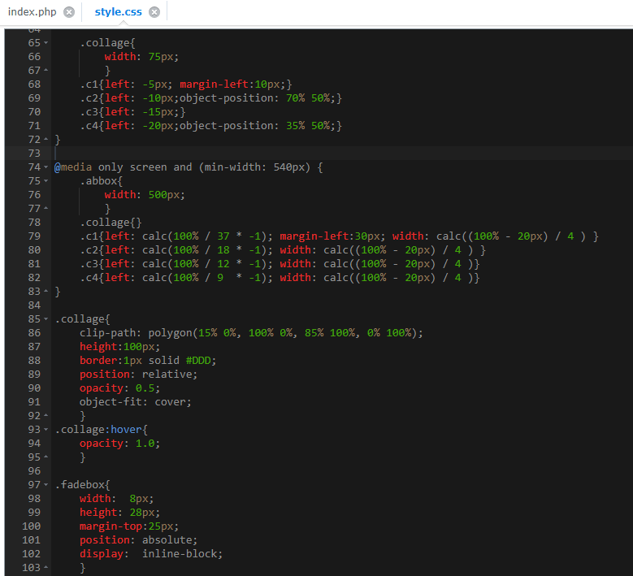Click the fold end marker at line 92
The width and height of the screenshot is (633, 576).
(46, 415)
